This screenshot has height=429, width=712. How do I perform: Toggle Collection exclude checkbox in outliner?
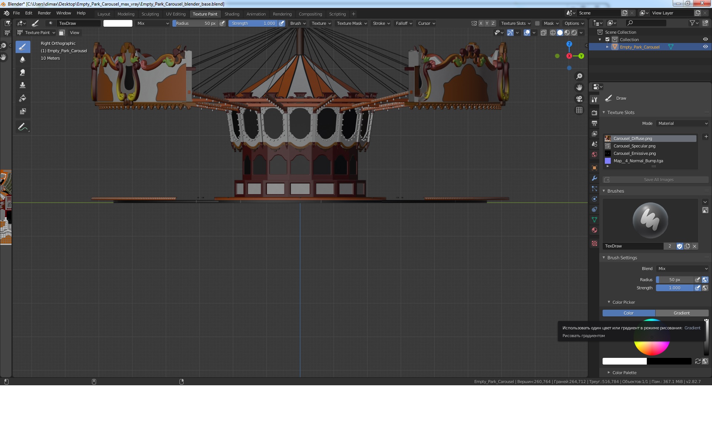(607, 40)
